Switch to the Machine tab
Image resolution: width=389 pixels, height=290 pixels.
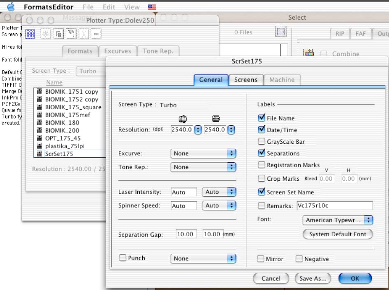[x=282, y=80]
